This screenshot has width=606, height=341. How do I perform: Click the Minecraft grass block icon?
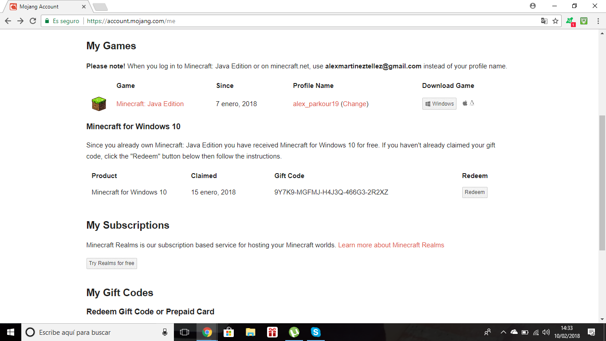[99, 104]
